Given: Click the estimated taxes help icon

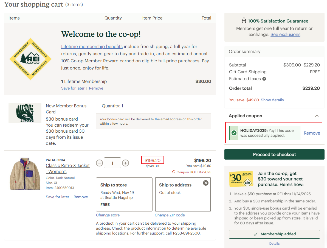Looking at the screenshot, I should click(264, 79).
